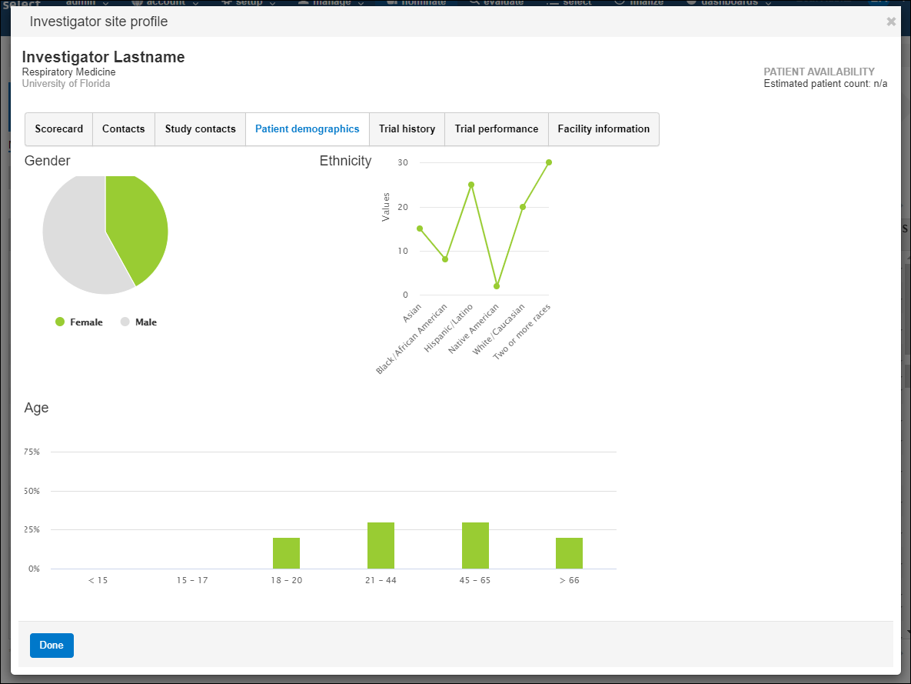Click the 21 – 44 age bar
The width and height of the screenshot is (911, 684).
(381, 546)
